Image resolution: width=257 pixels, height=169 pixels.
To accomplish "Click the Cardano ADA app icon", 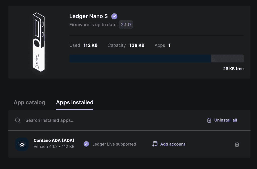I will pos(22,144).
